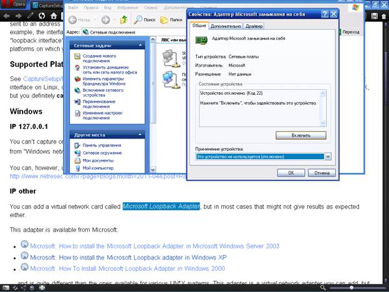The height and width of the screenshot is (292, 389).
Task: Select the first grey network connection icon
Action: coord(171,59)
